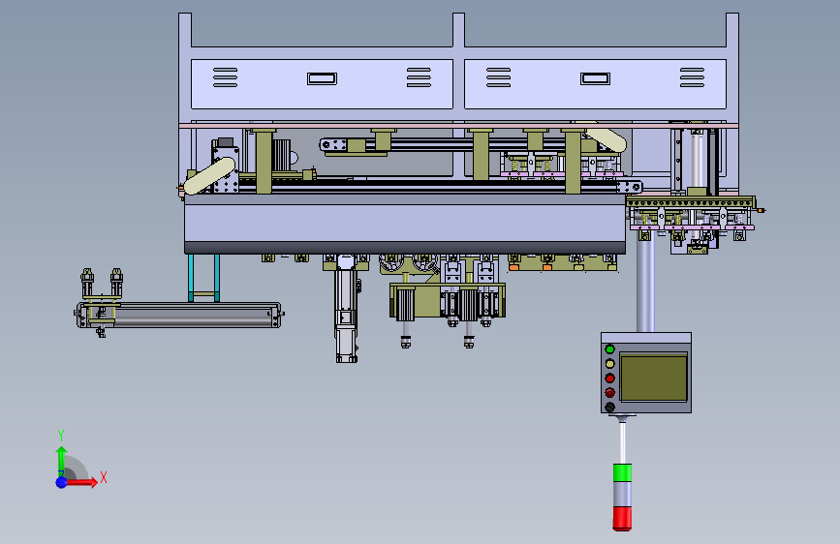Select the green button on the control panel
840x544 pixels.
click(x=609, y=349)
